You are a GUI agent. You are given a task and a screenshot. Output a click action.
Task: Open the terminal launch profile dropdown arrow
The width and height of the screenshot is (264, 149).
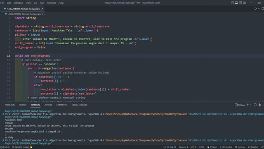(x=251, y=105)
